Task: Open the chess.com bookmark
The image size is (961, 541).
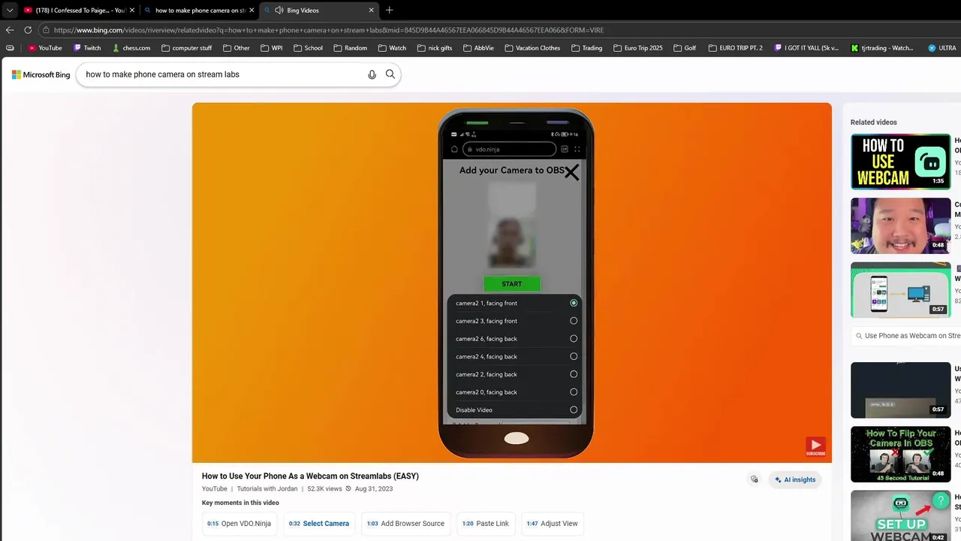Action: (131, 48)
